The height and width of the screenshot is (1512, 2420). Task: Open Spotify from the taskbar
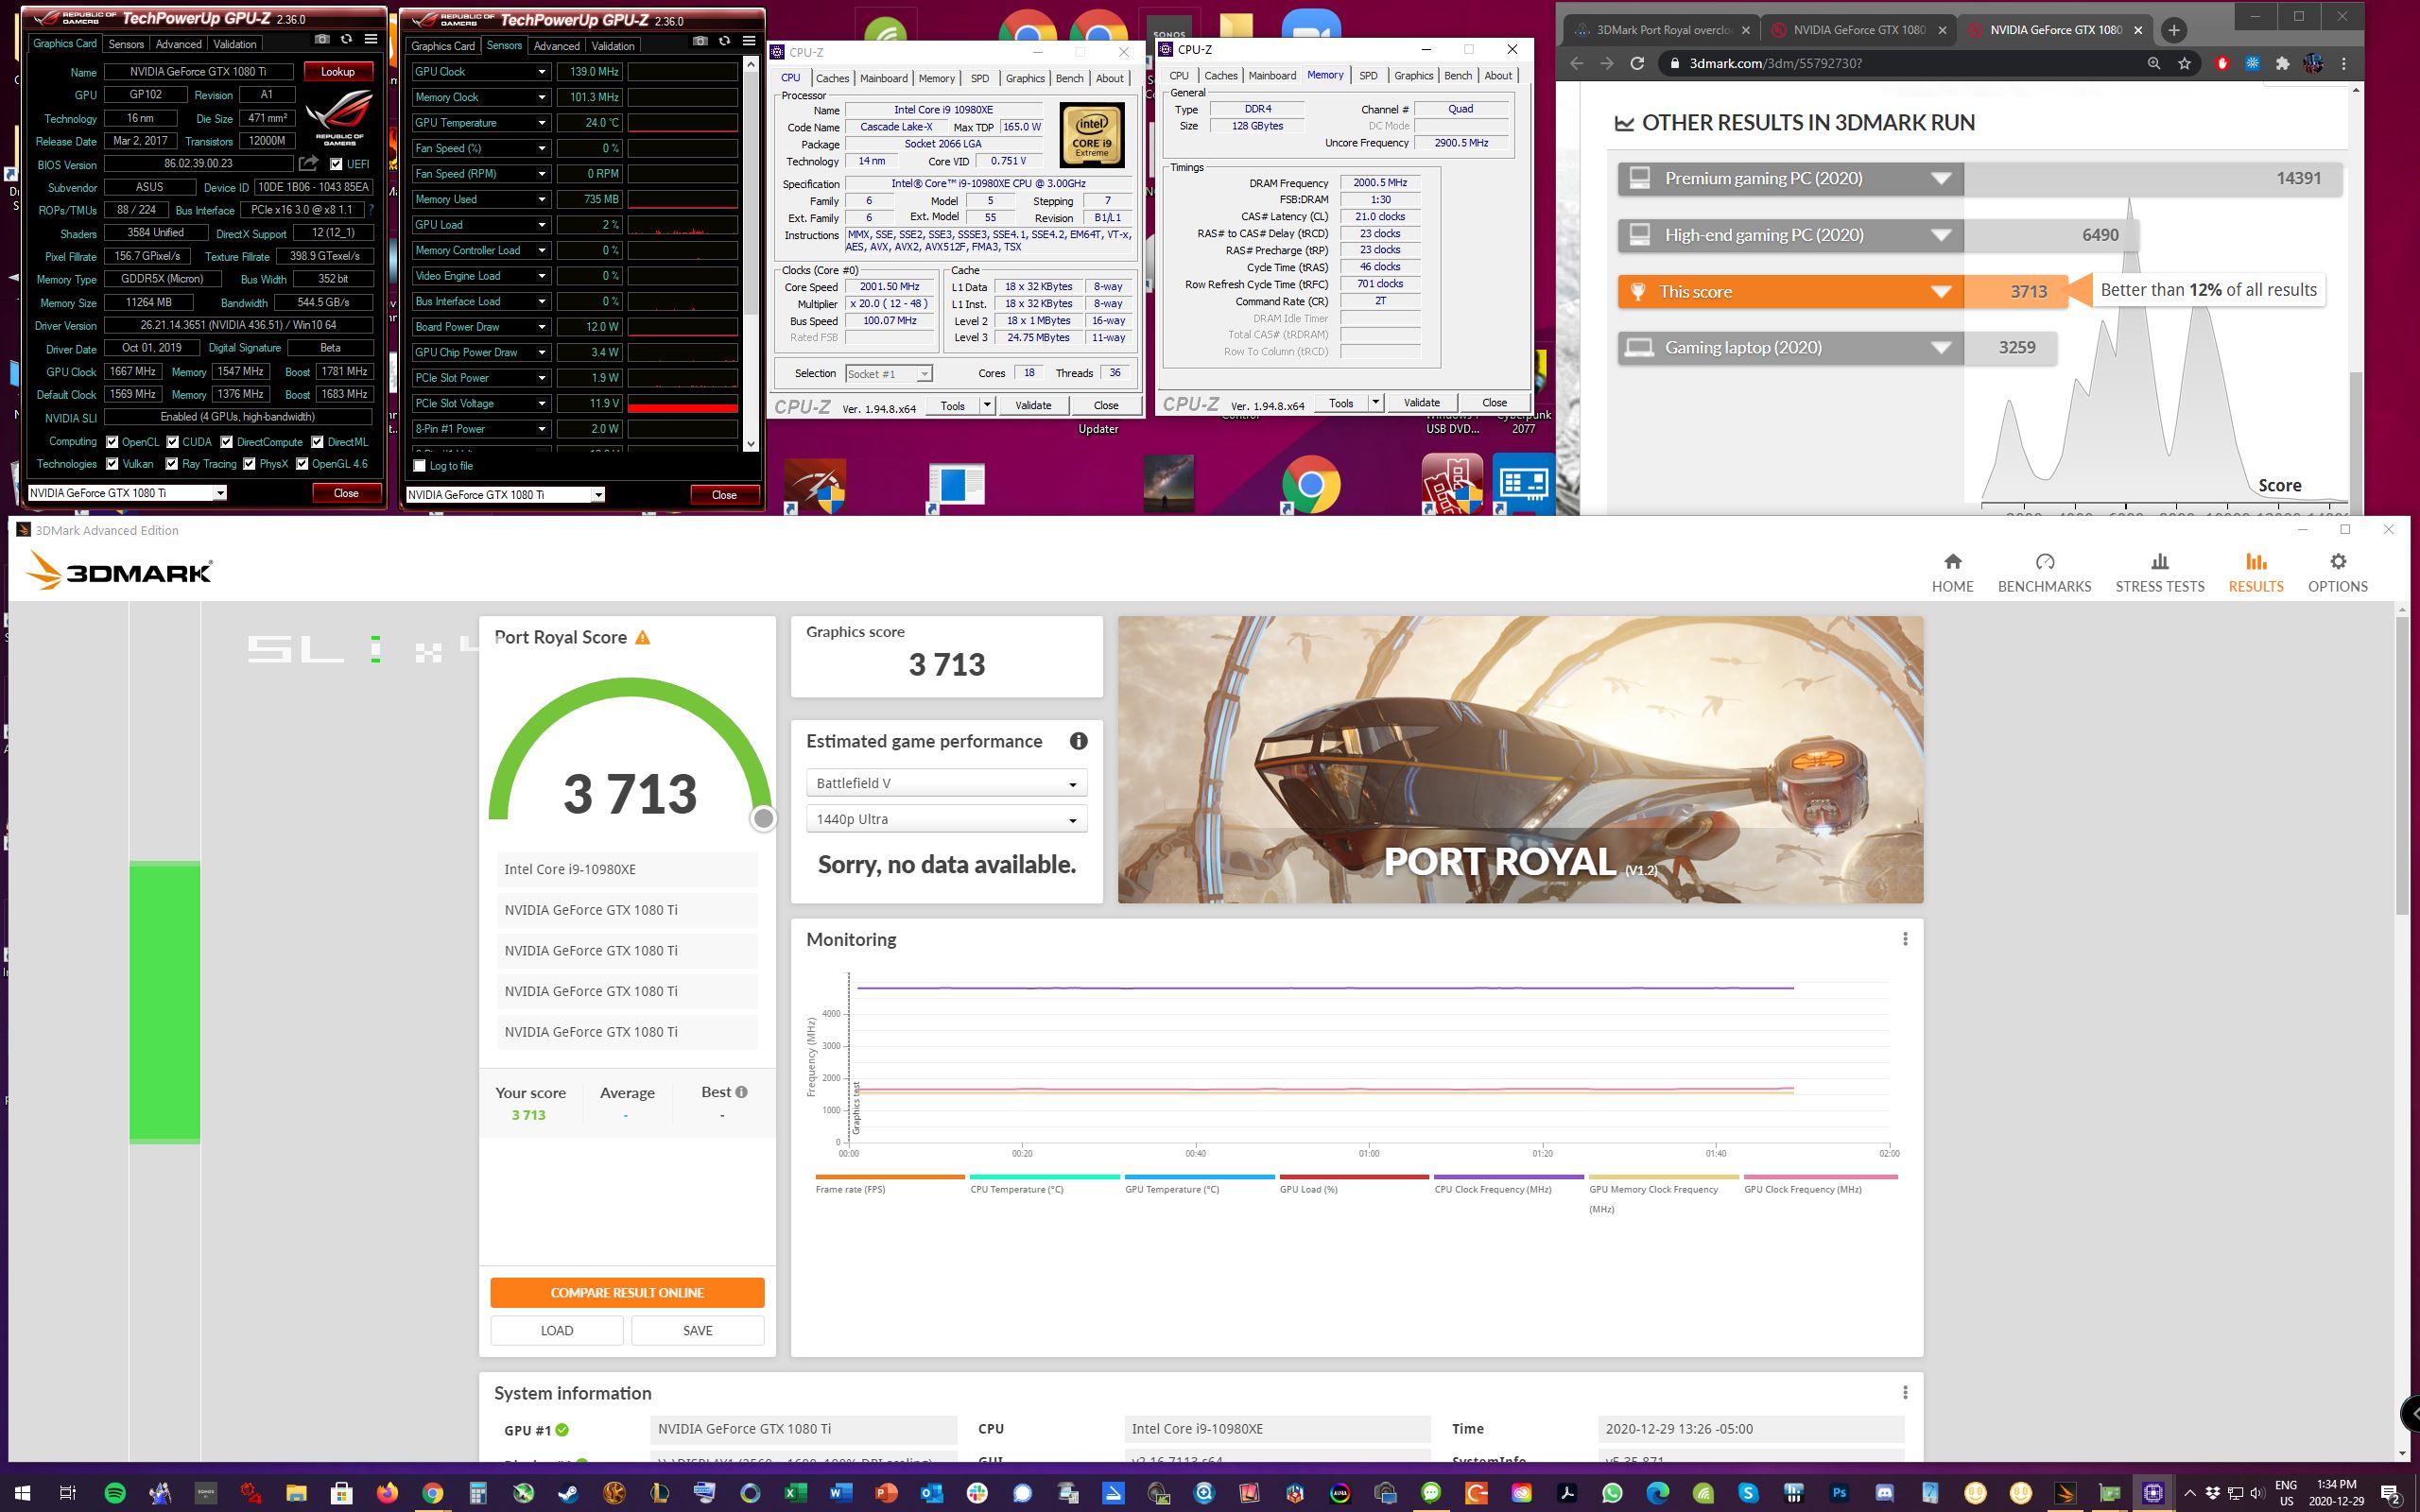[115, 1493]
